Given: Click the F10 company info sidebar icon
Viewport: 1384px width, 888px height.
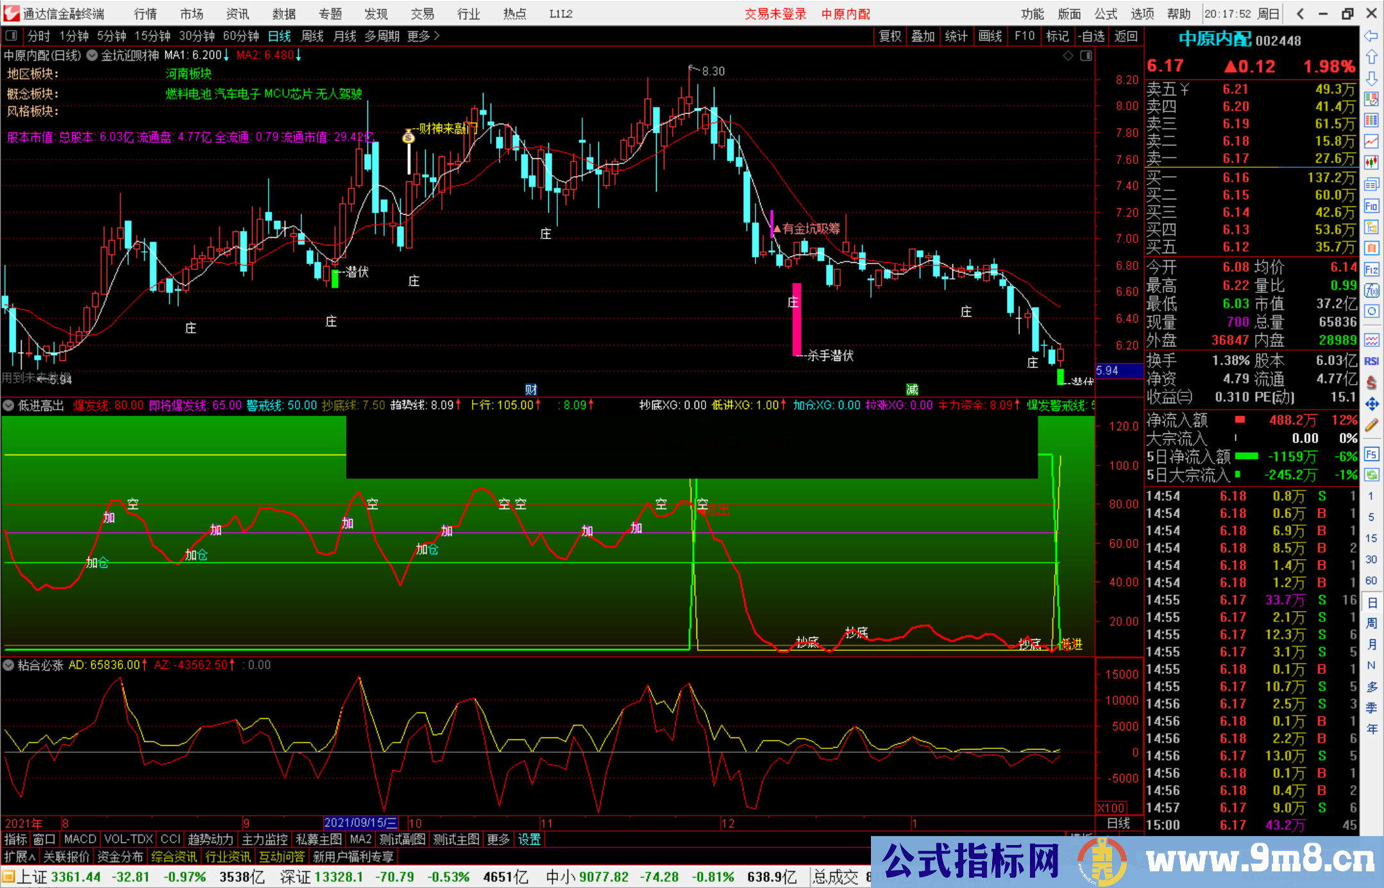Looking at the screenshot, I should point(1371,206).
